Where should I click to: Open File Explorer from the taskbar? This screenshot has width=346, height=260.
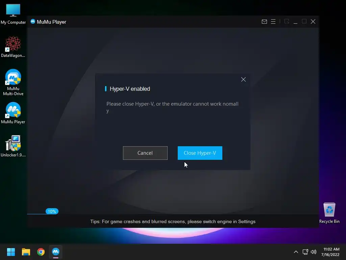coord(26,252)
